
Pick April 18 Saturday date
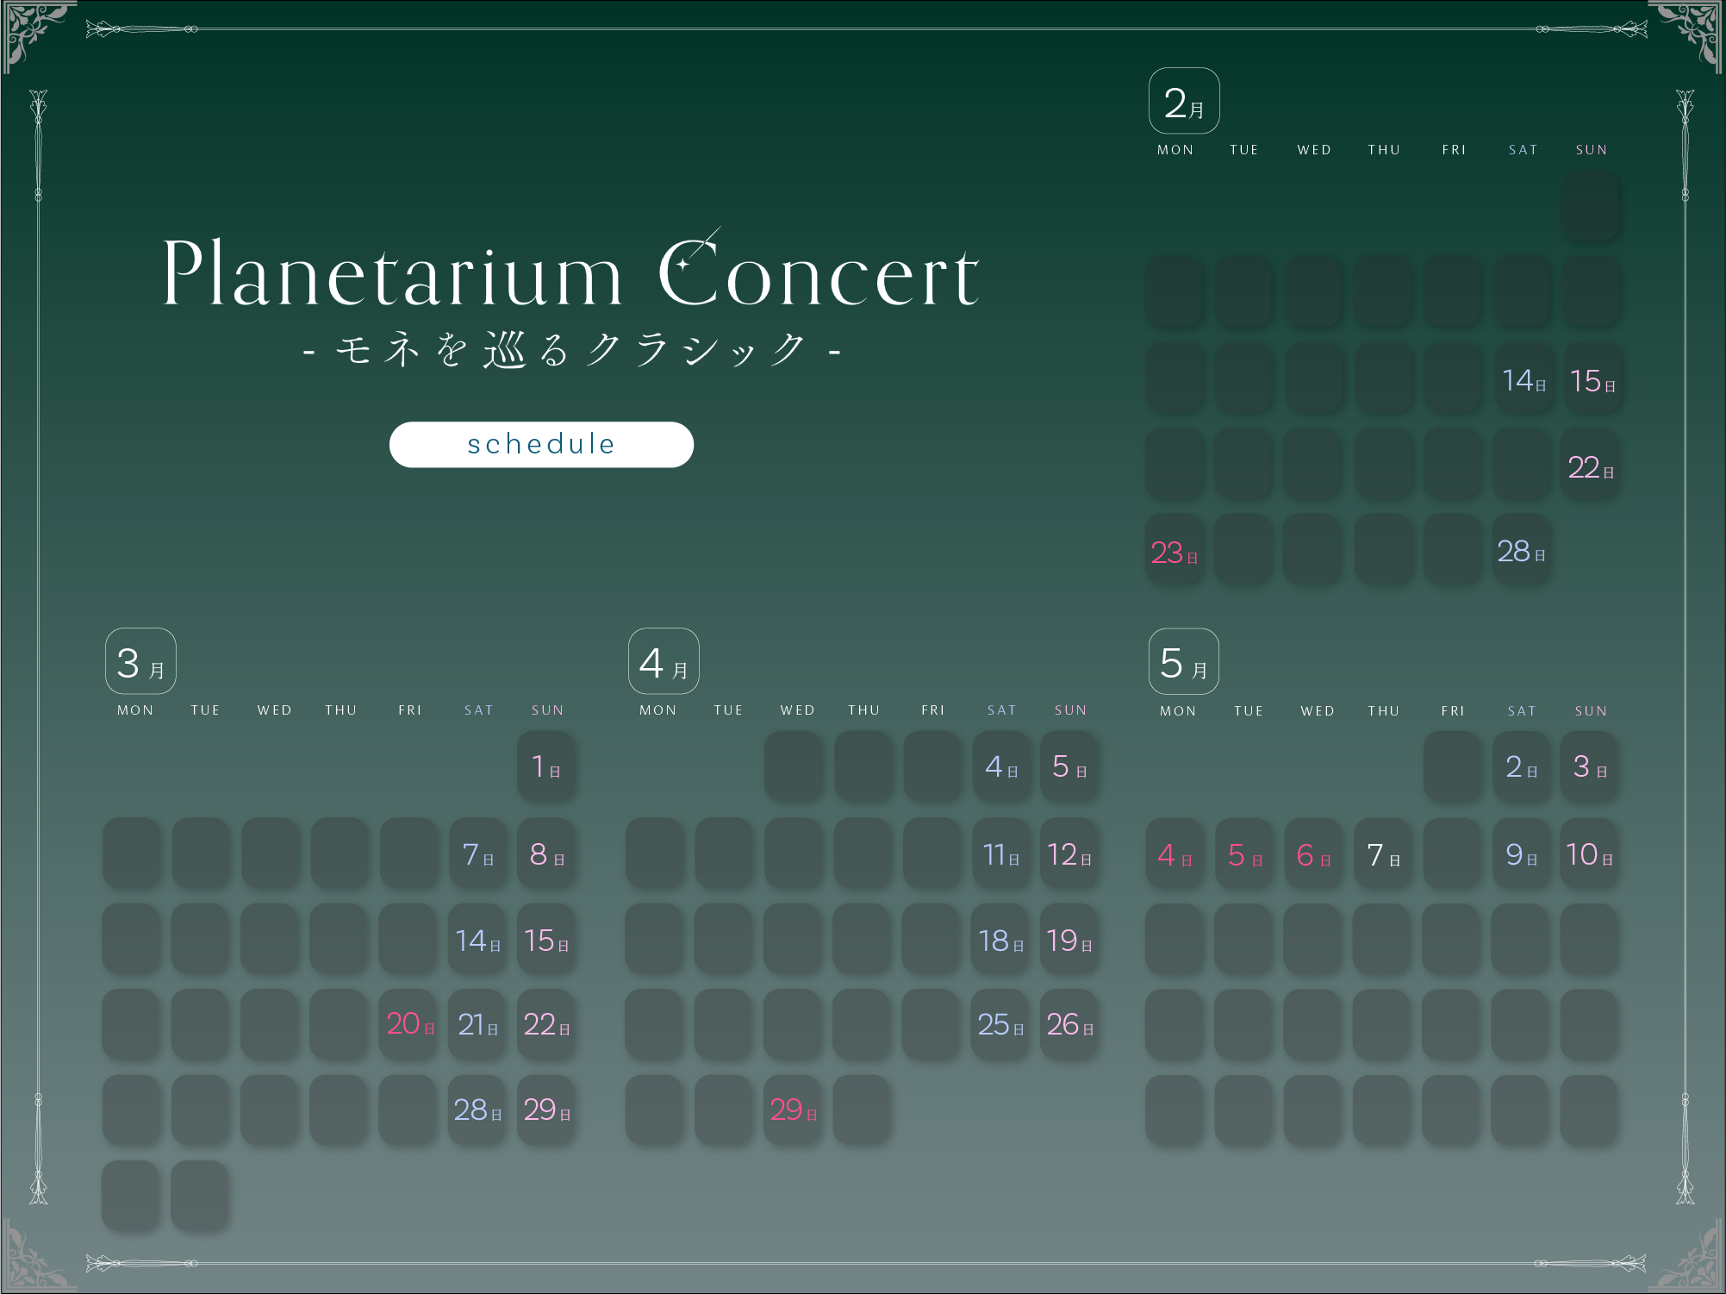[1000, 940]
